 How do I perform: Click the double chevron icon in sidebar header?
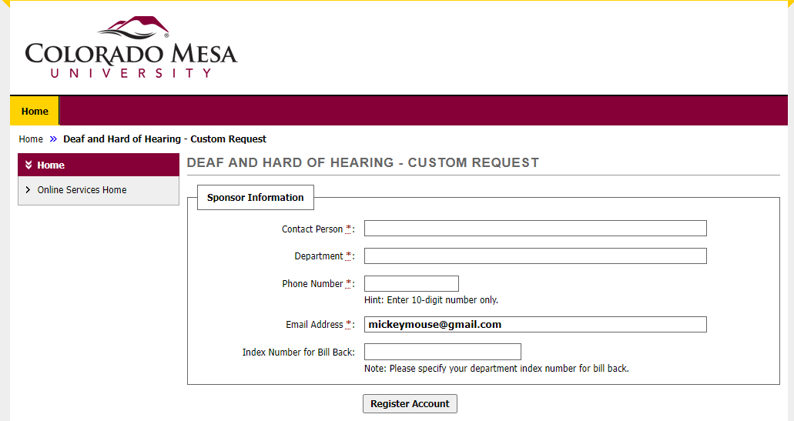[28, 165]
